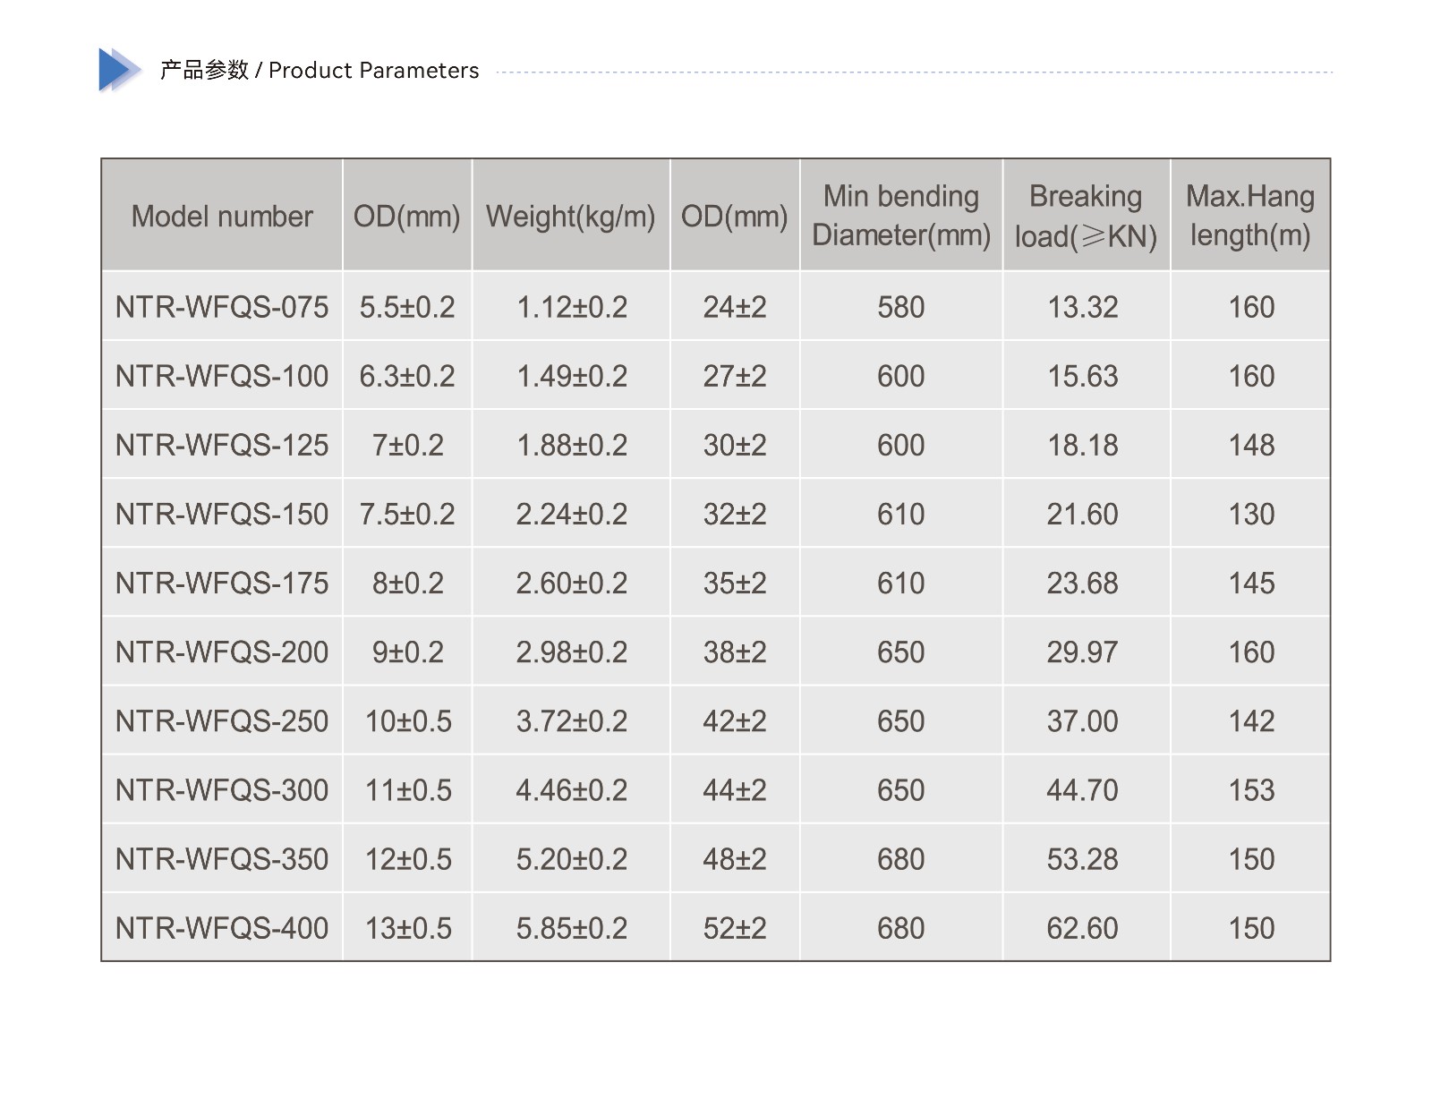Click the weight value 4.46±0.2

pyautogui.click(x=572, y=789)
